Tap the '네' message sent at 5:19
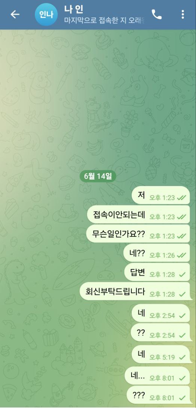This screenshot has width=196, height=408. tap(161, 354)
